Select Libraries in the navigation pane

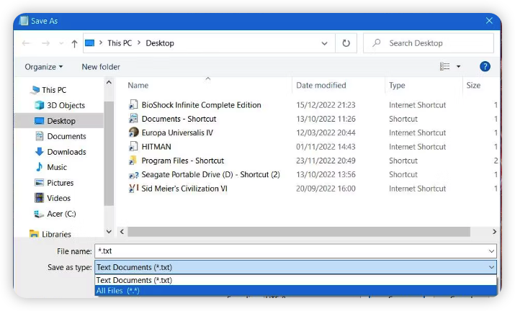click(x=56, y=234)
